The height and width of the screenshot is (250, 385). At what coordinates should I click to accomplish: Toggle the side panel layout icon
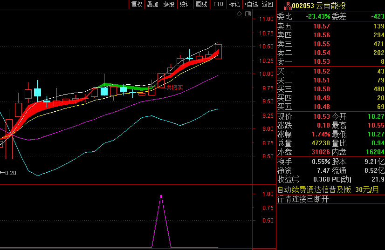[x=248, y=14]
